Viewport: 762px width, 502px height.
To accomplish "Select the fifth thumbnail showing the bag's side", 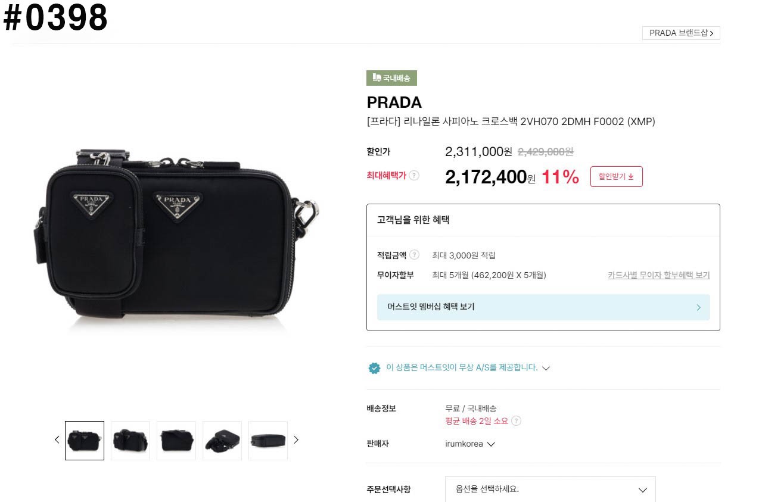I will [268, 441].
